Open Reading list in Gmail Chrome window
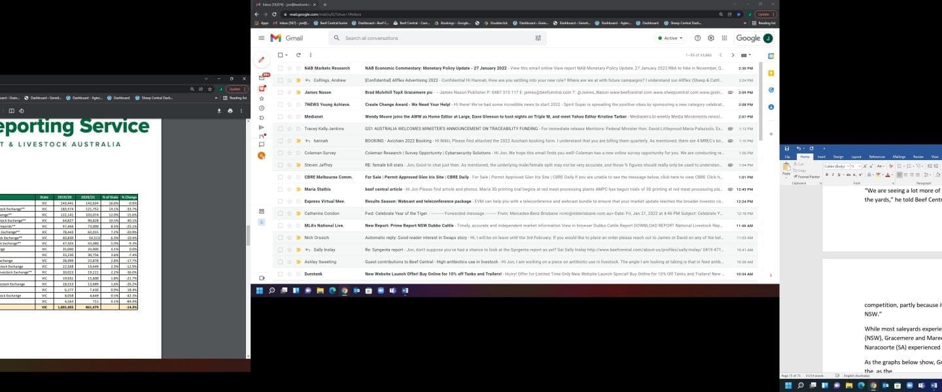Image resolution: width=942 pixels, height=392 pixels. click(x=764, y=23)
